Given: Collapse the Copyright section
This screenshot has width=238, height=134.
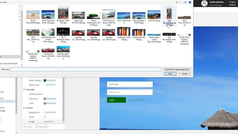Looking at the screenshot, I should pos(24,89).
